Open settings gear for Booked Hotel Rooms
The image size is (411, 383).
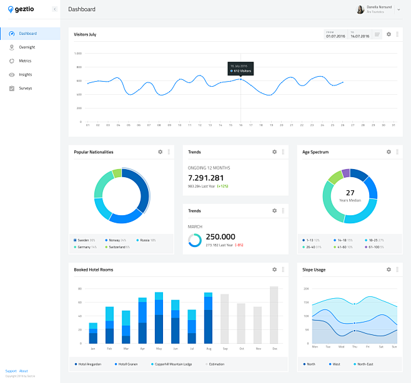(x=274, y=269)
